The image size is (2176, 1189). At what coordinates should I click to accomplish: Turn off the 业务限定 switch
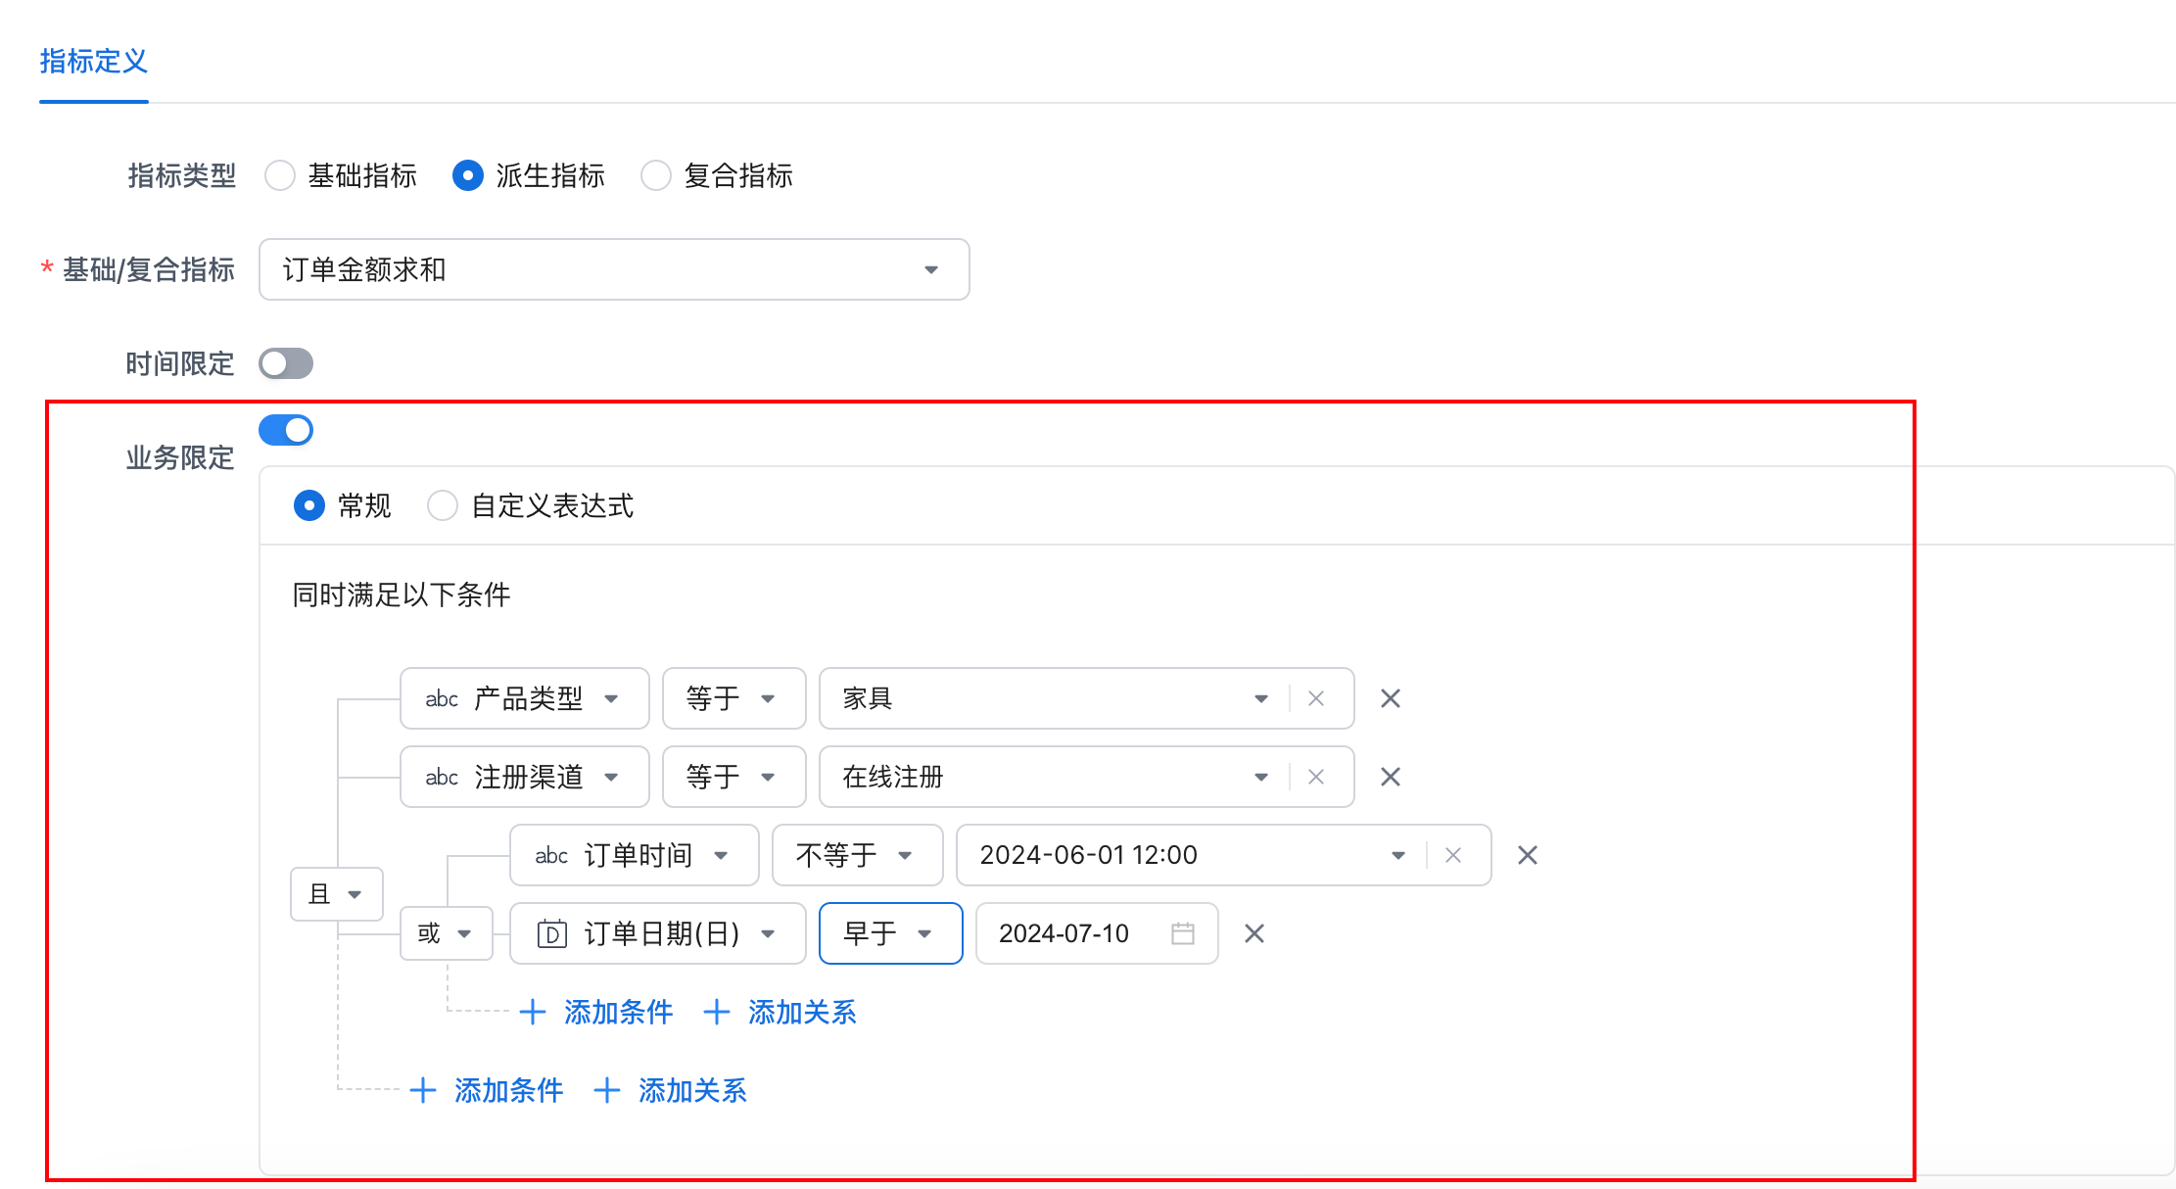tap(285, 430)
